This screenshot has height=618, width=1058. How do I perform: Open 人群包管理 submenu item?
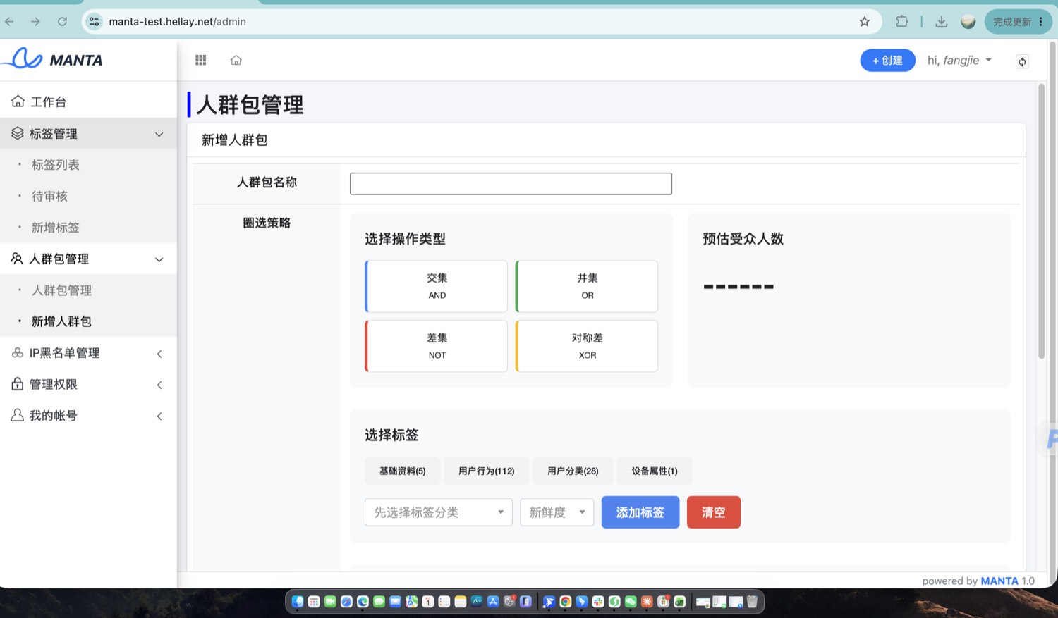point(61,290)
